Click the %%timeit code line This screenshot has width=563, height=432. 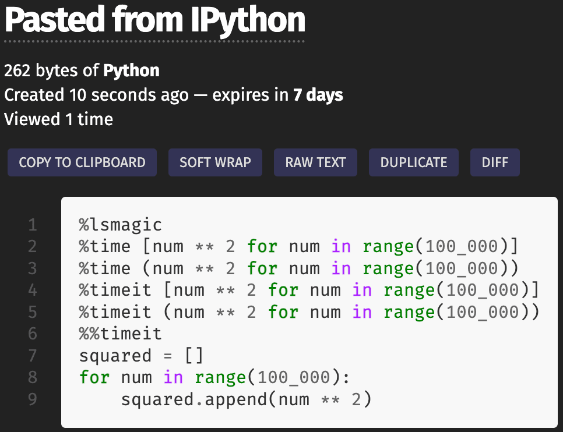(120, 334)
